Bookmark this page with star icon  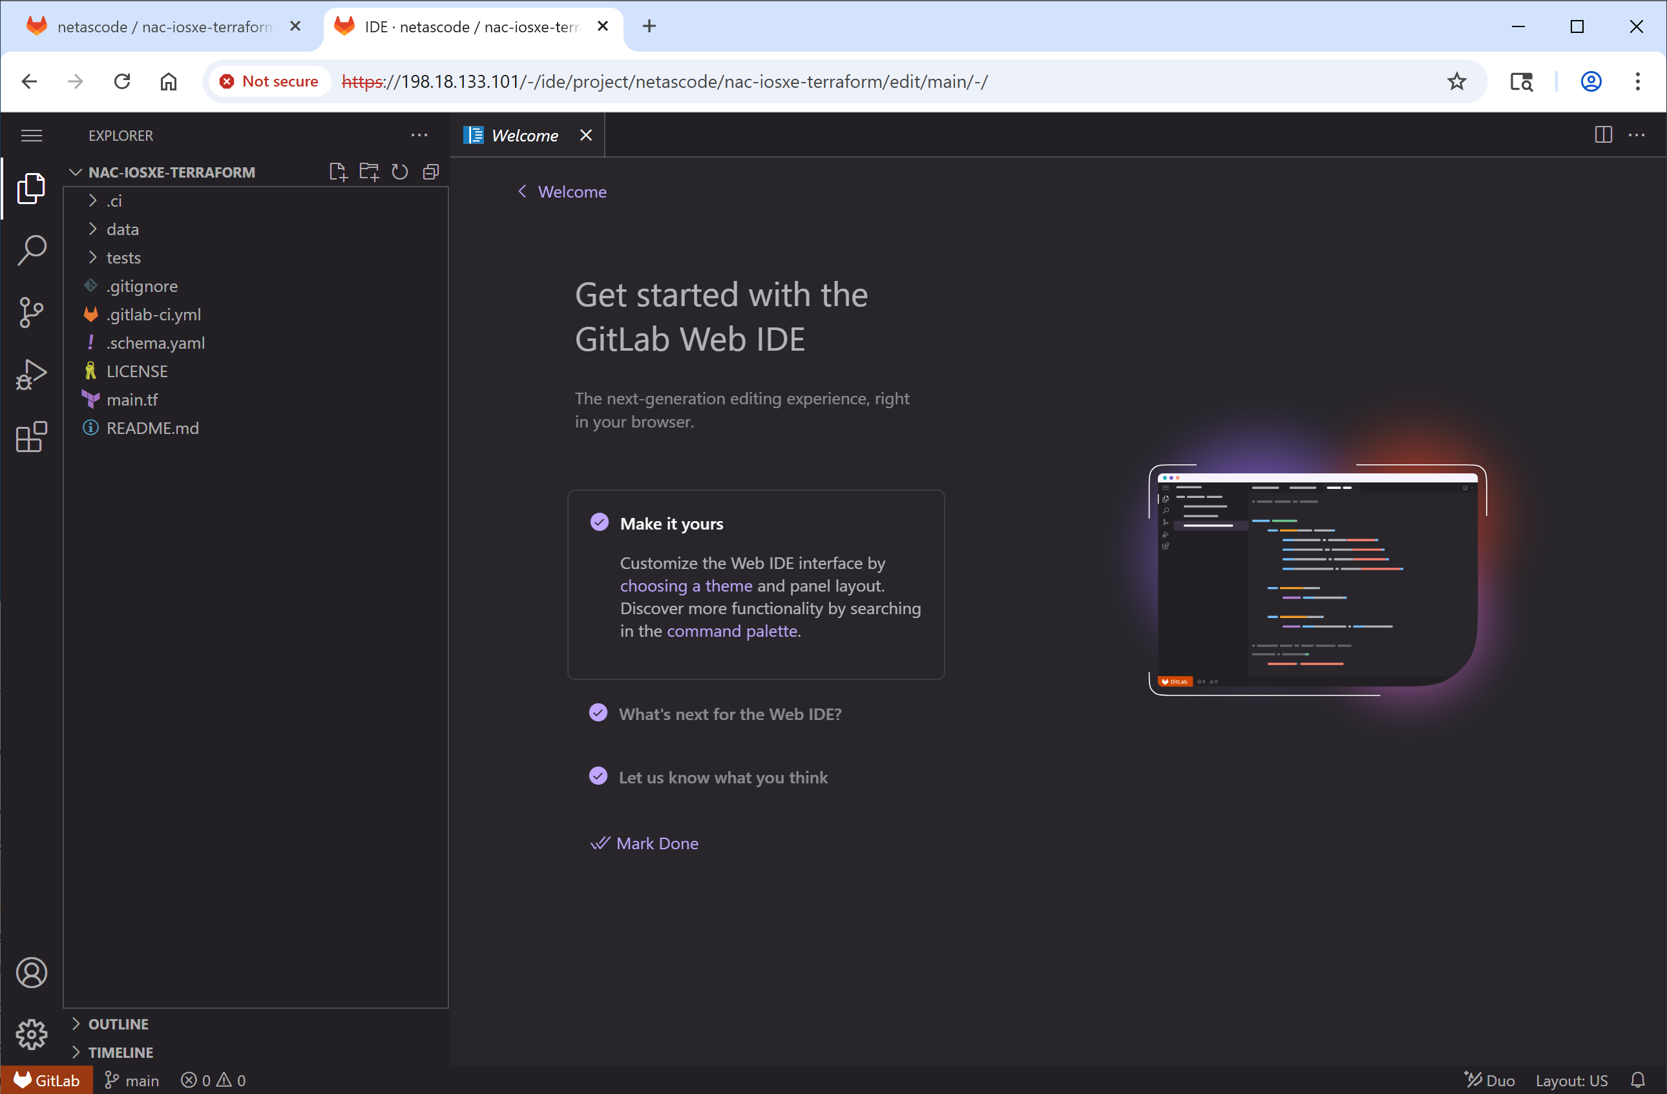[1457, 81]
